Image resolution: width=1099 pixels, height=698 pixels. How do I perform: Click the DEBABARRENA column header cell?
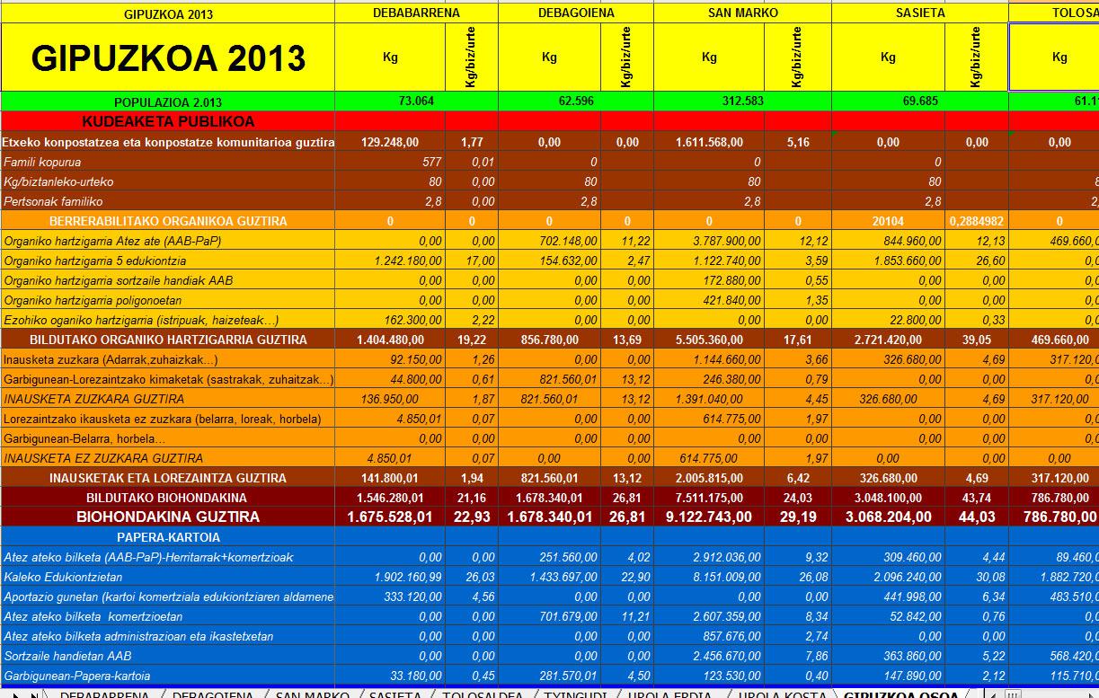point(416,13)
